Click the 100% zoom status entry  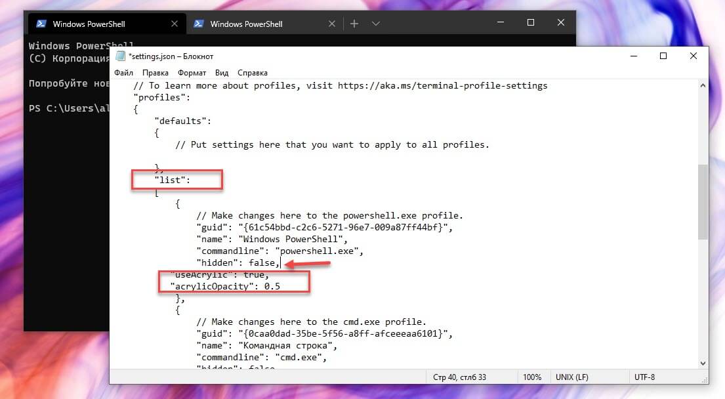click(x=532, y=377)
